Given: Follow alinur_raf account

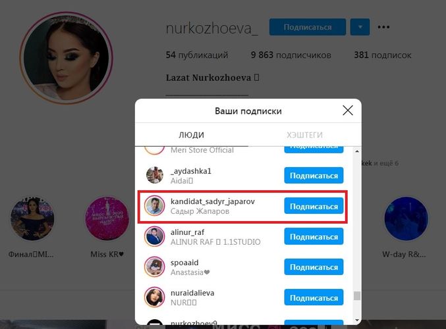Looking at the screenshot, I should click(x=314, y=236).
